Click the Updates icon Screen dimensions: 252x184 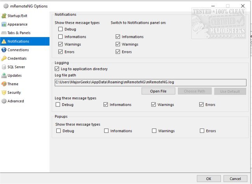coord(4,75)
